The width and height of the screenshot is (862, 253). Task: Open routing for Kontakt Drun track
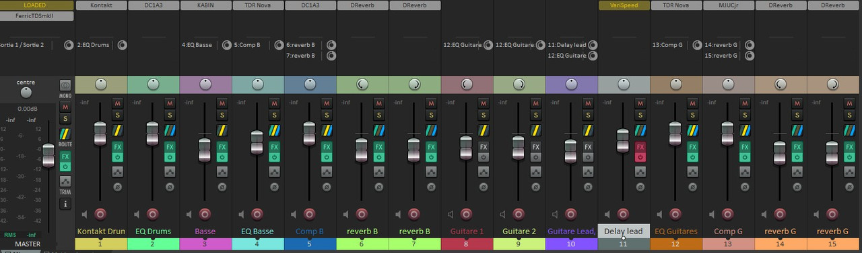pos(118,130)
